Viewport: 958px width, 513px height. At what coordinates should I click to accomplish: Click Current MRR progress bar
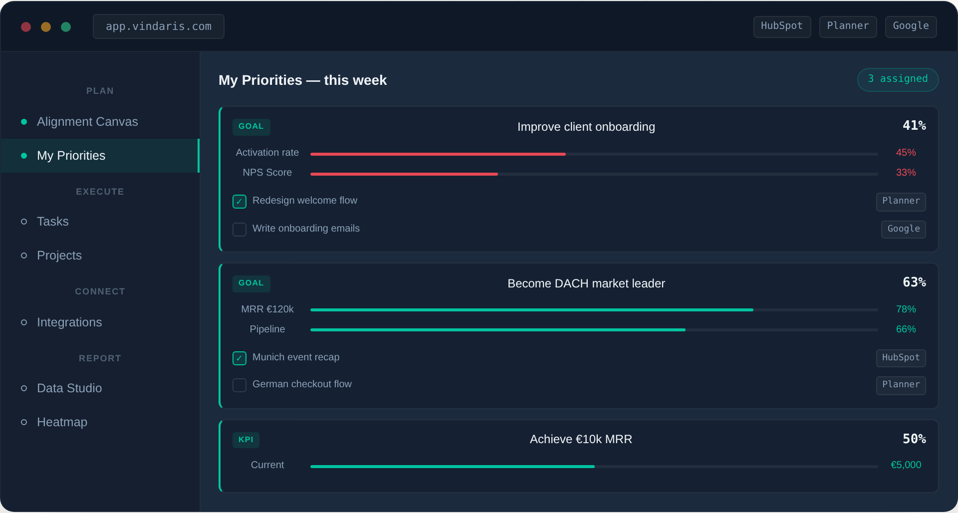tap(594, 467)
